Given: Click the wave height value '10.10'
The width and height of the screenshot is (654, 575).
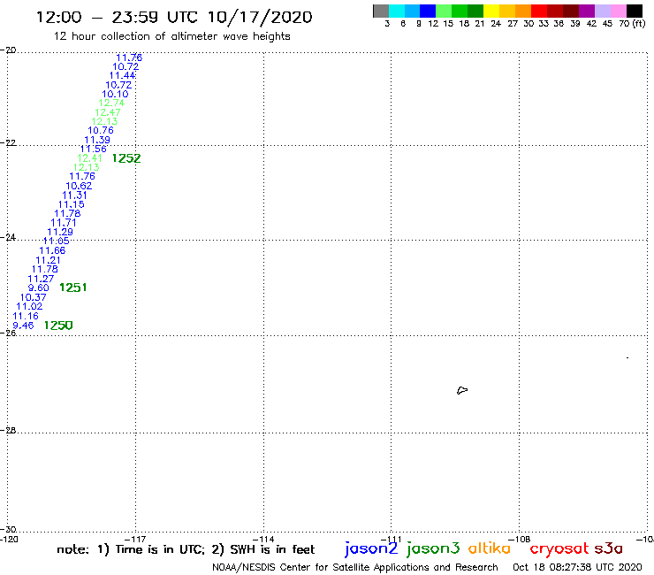Looking at the screenshot, I should coord(115,94).
